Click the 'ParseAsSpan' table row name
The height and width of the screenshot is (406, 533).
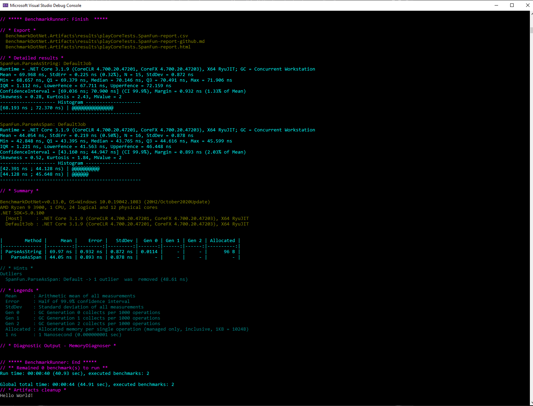[26, 257]
